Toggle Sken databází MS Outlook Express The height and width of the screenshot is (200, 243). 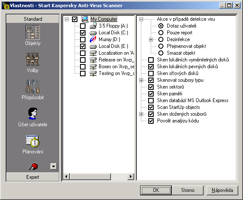(151, 100)
